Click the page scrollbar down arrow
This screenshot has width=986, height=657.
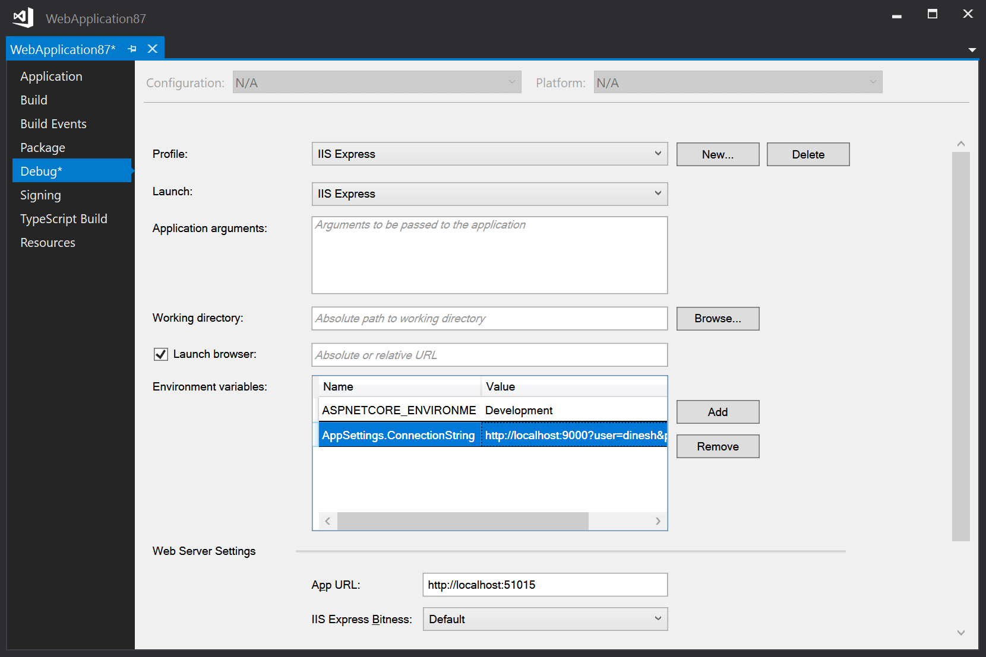[x=961, y=633]
